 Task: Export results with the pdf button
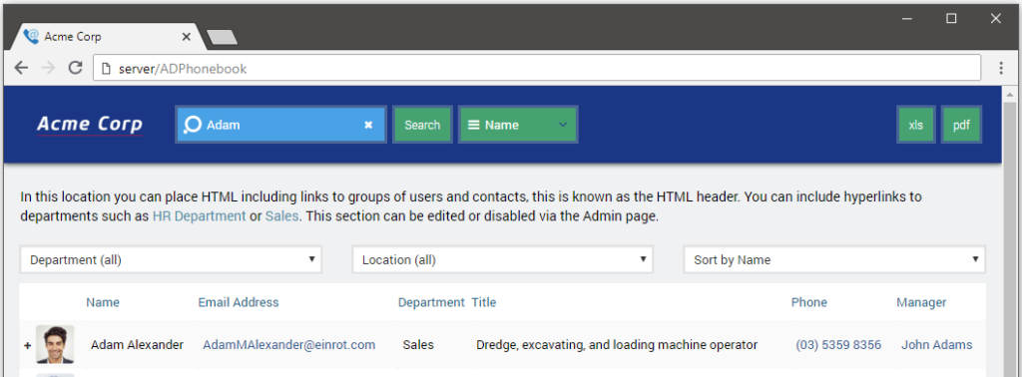click(961, 125)
